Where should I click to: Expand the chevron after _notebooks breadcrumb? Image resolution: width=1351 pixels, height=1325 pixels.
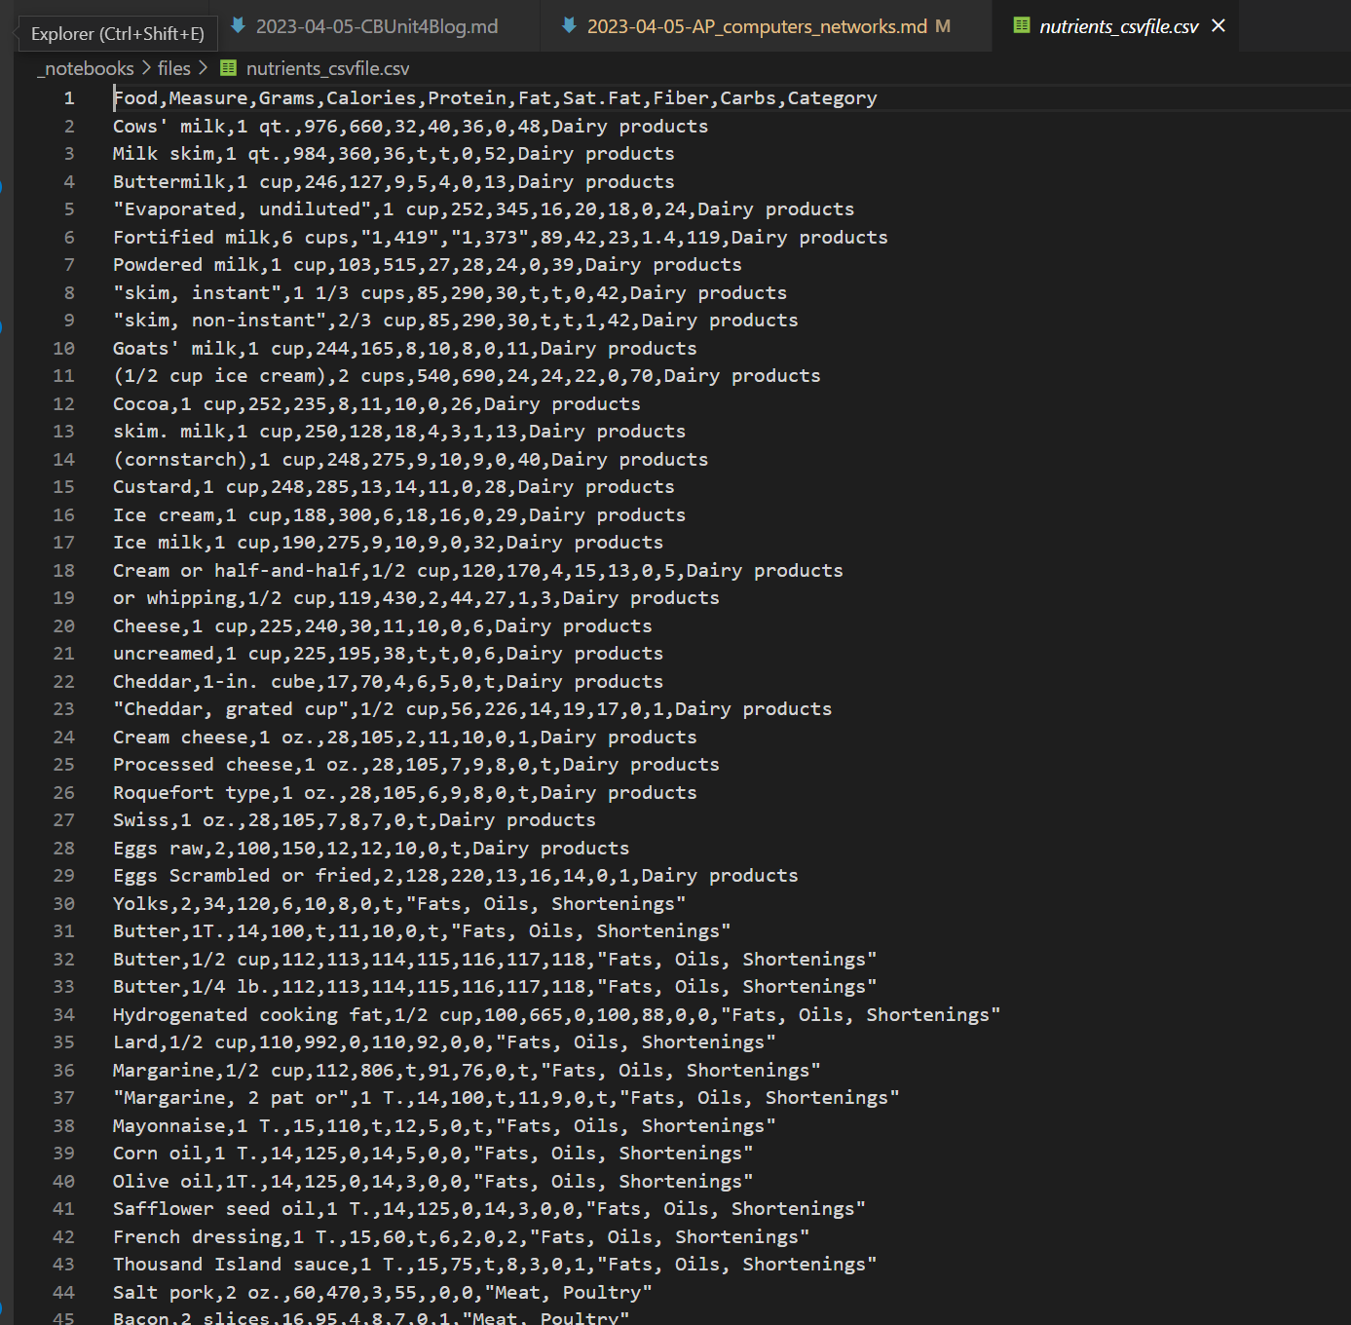tap(146, 68)
